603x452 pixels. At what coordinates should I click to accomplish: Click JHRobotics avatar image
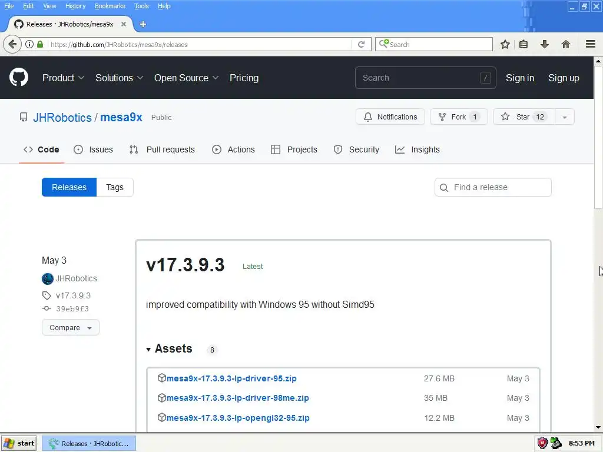click(48, 278)
